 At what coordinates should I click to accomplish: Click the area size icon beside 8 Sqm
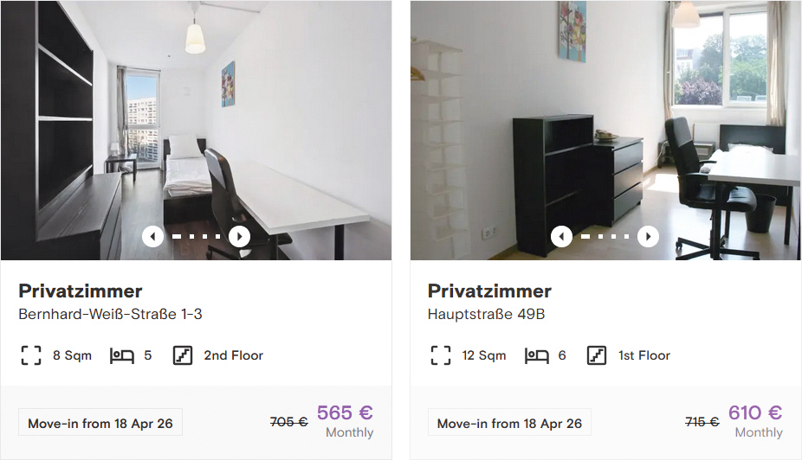31,355
